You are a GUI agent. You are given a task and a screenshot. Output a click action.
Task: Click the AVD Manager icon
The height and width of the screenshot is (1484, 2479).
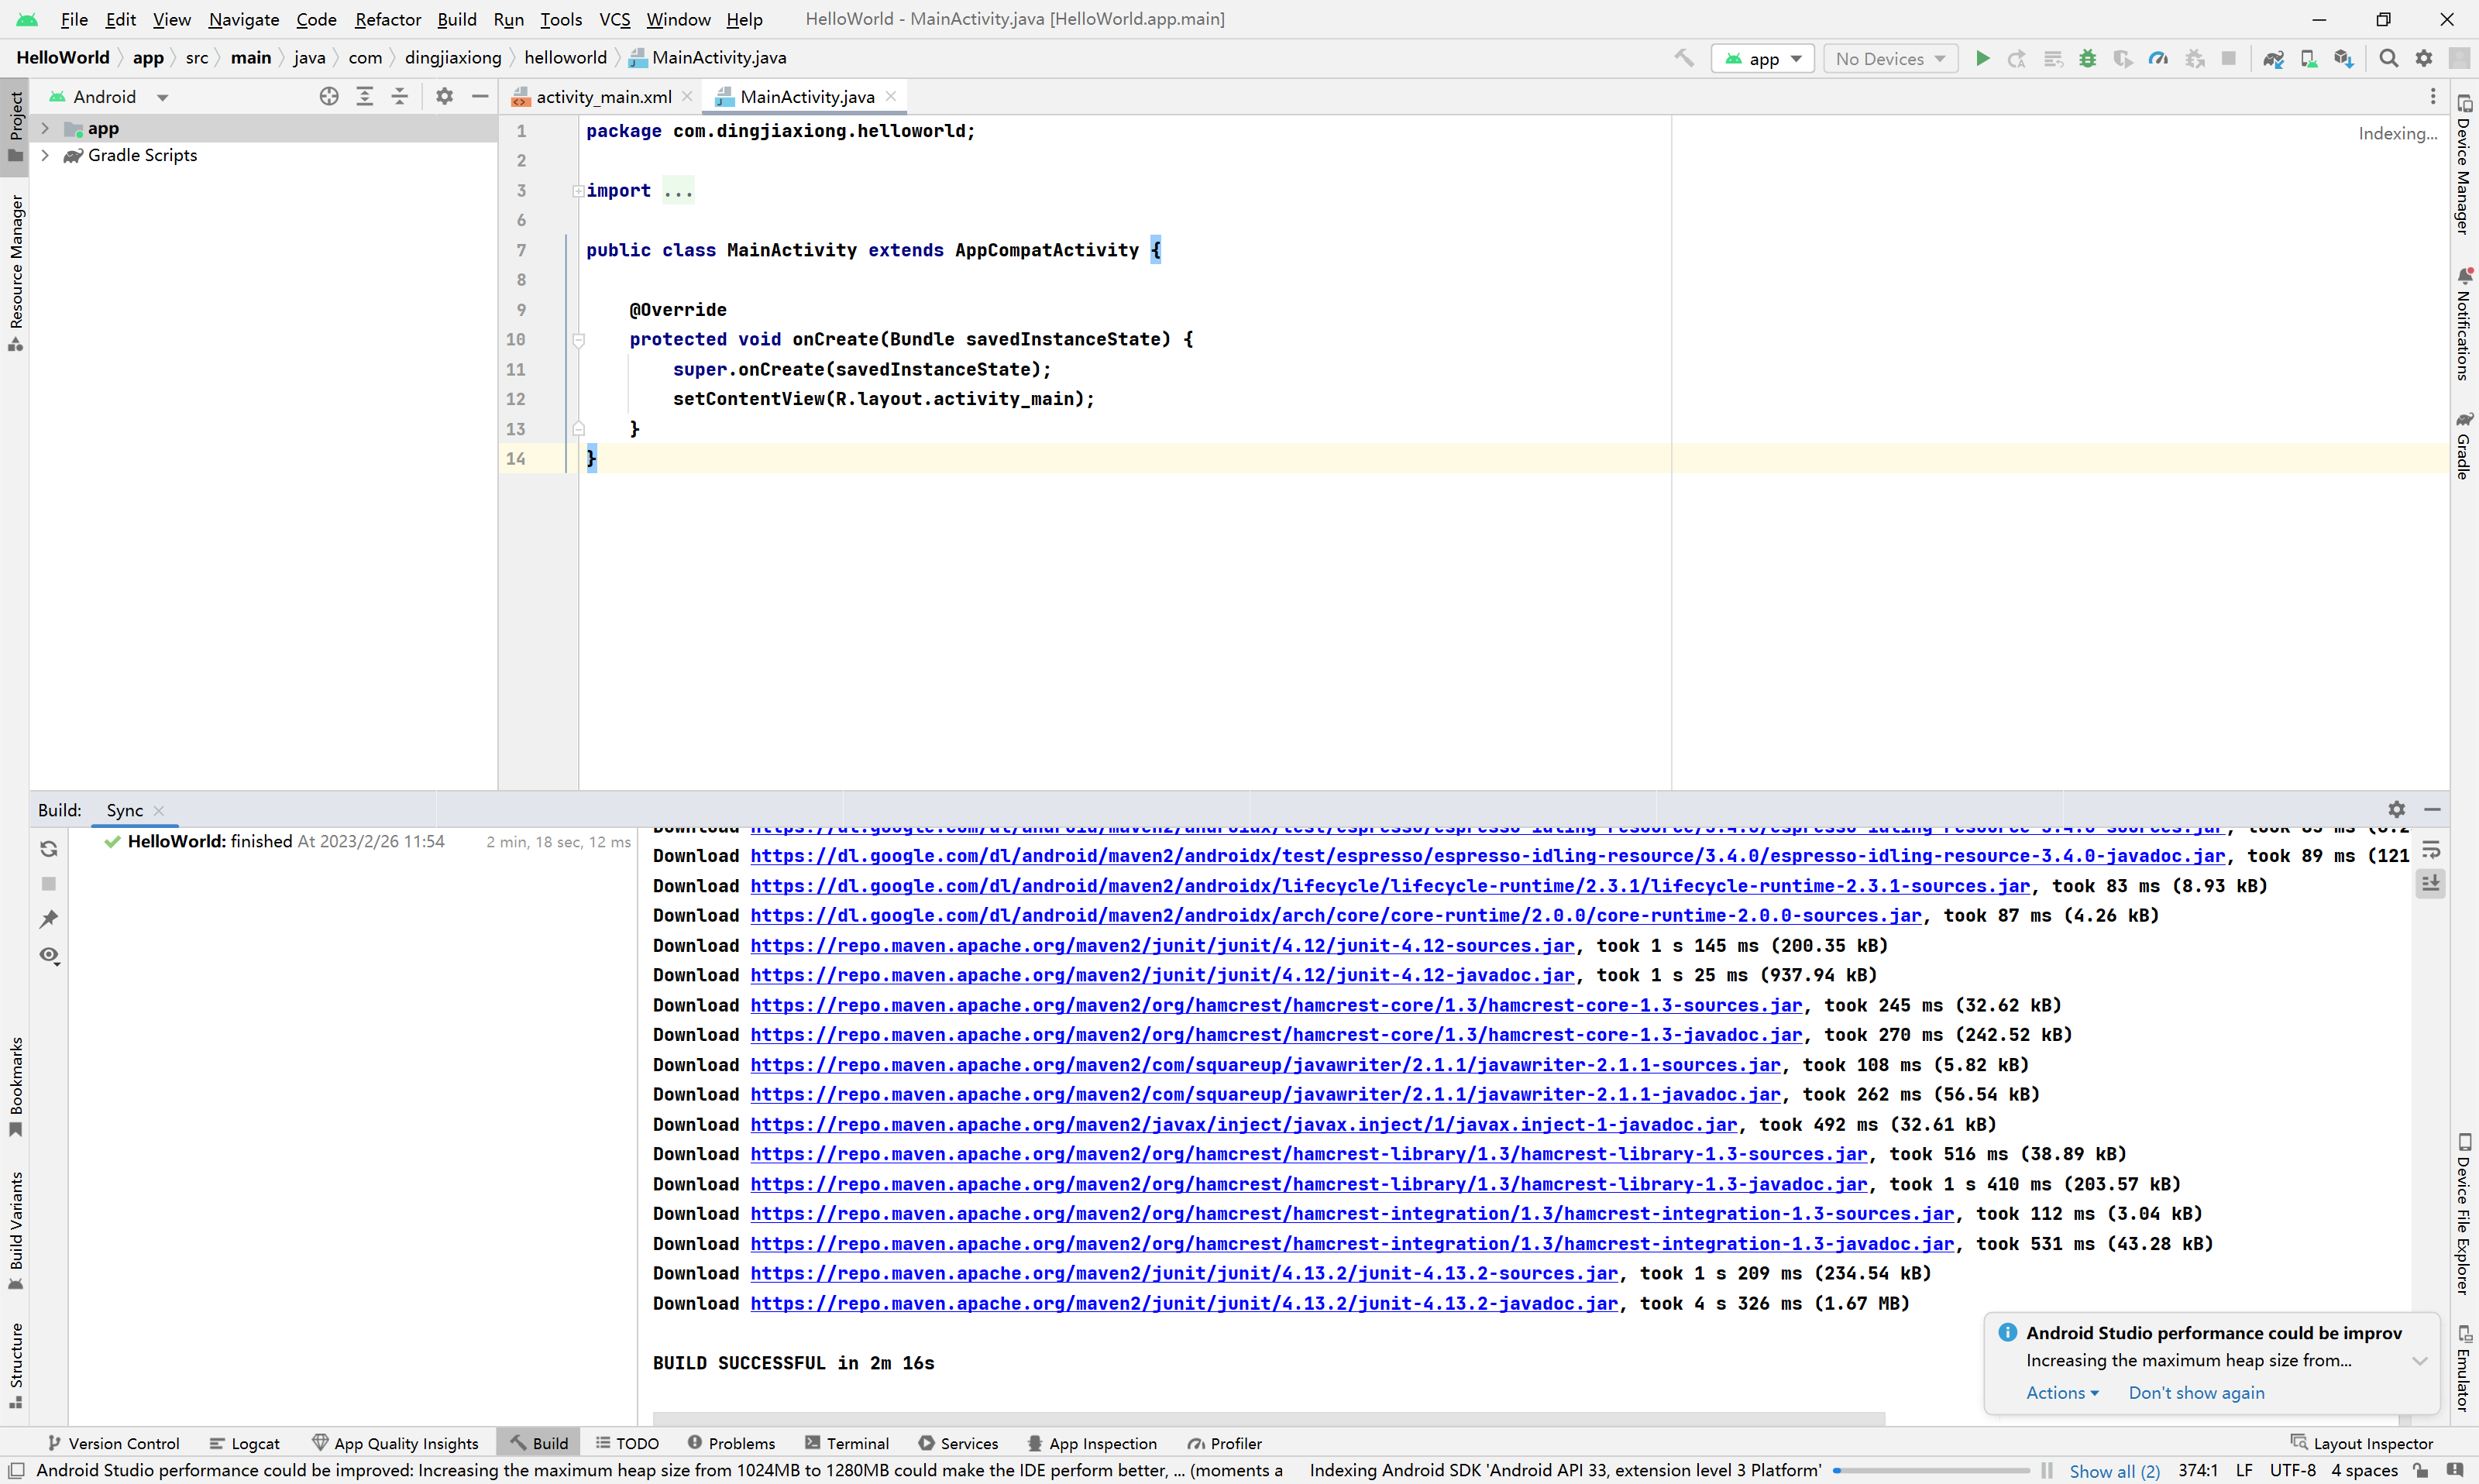pos(2309,58)
